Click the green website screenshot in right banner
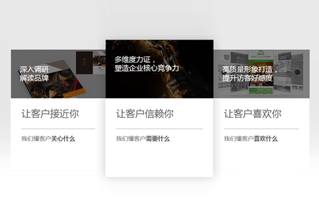The width and height of the screenshot is (319, 213). point(261,72)
